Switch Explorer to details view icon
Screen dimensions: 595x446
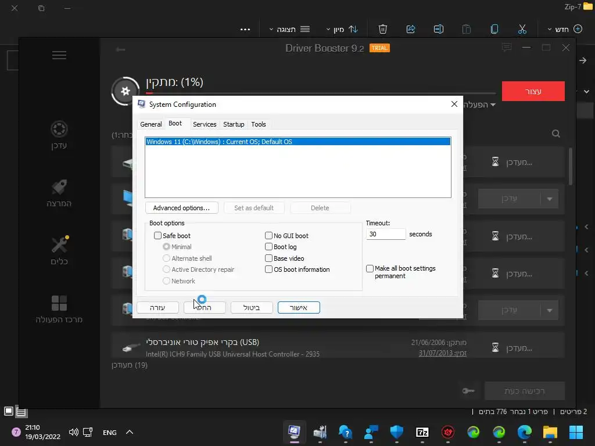tap(21, 412)
